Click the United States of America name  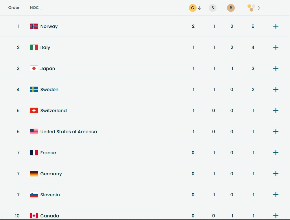(69, 131)
